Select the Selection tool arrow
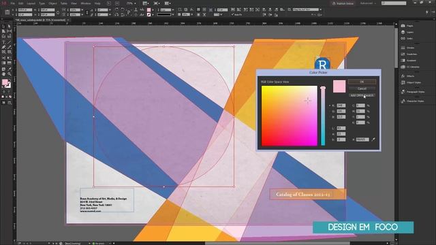This screenshot has width=436, height=245. coord(3,27)
